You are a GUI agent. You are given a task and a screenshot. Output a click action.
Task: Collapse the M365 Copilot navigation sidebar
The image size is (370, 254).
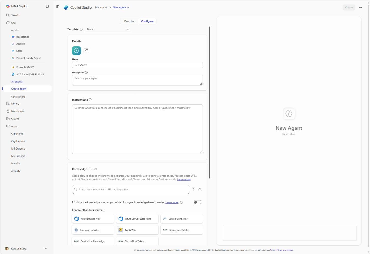click(47, 6)
